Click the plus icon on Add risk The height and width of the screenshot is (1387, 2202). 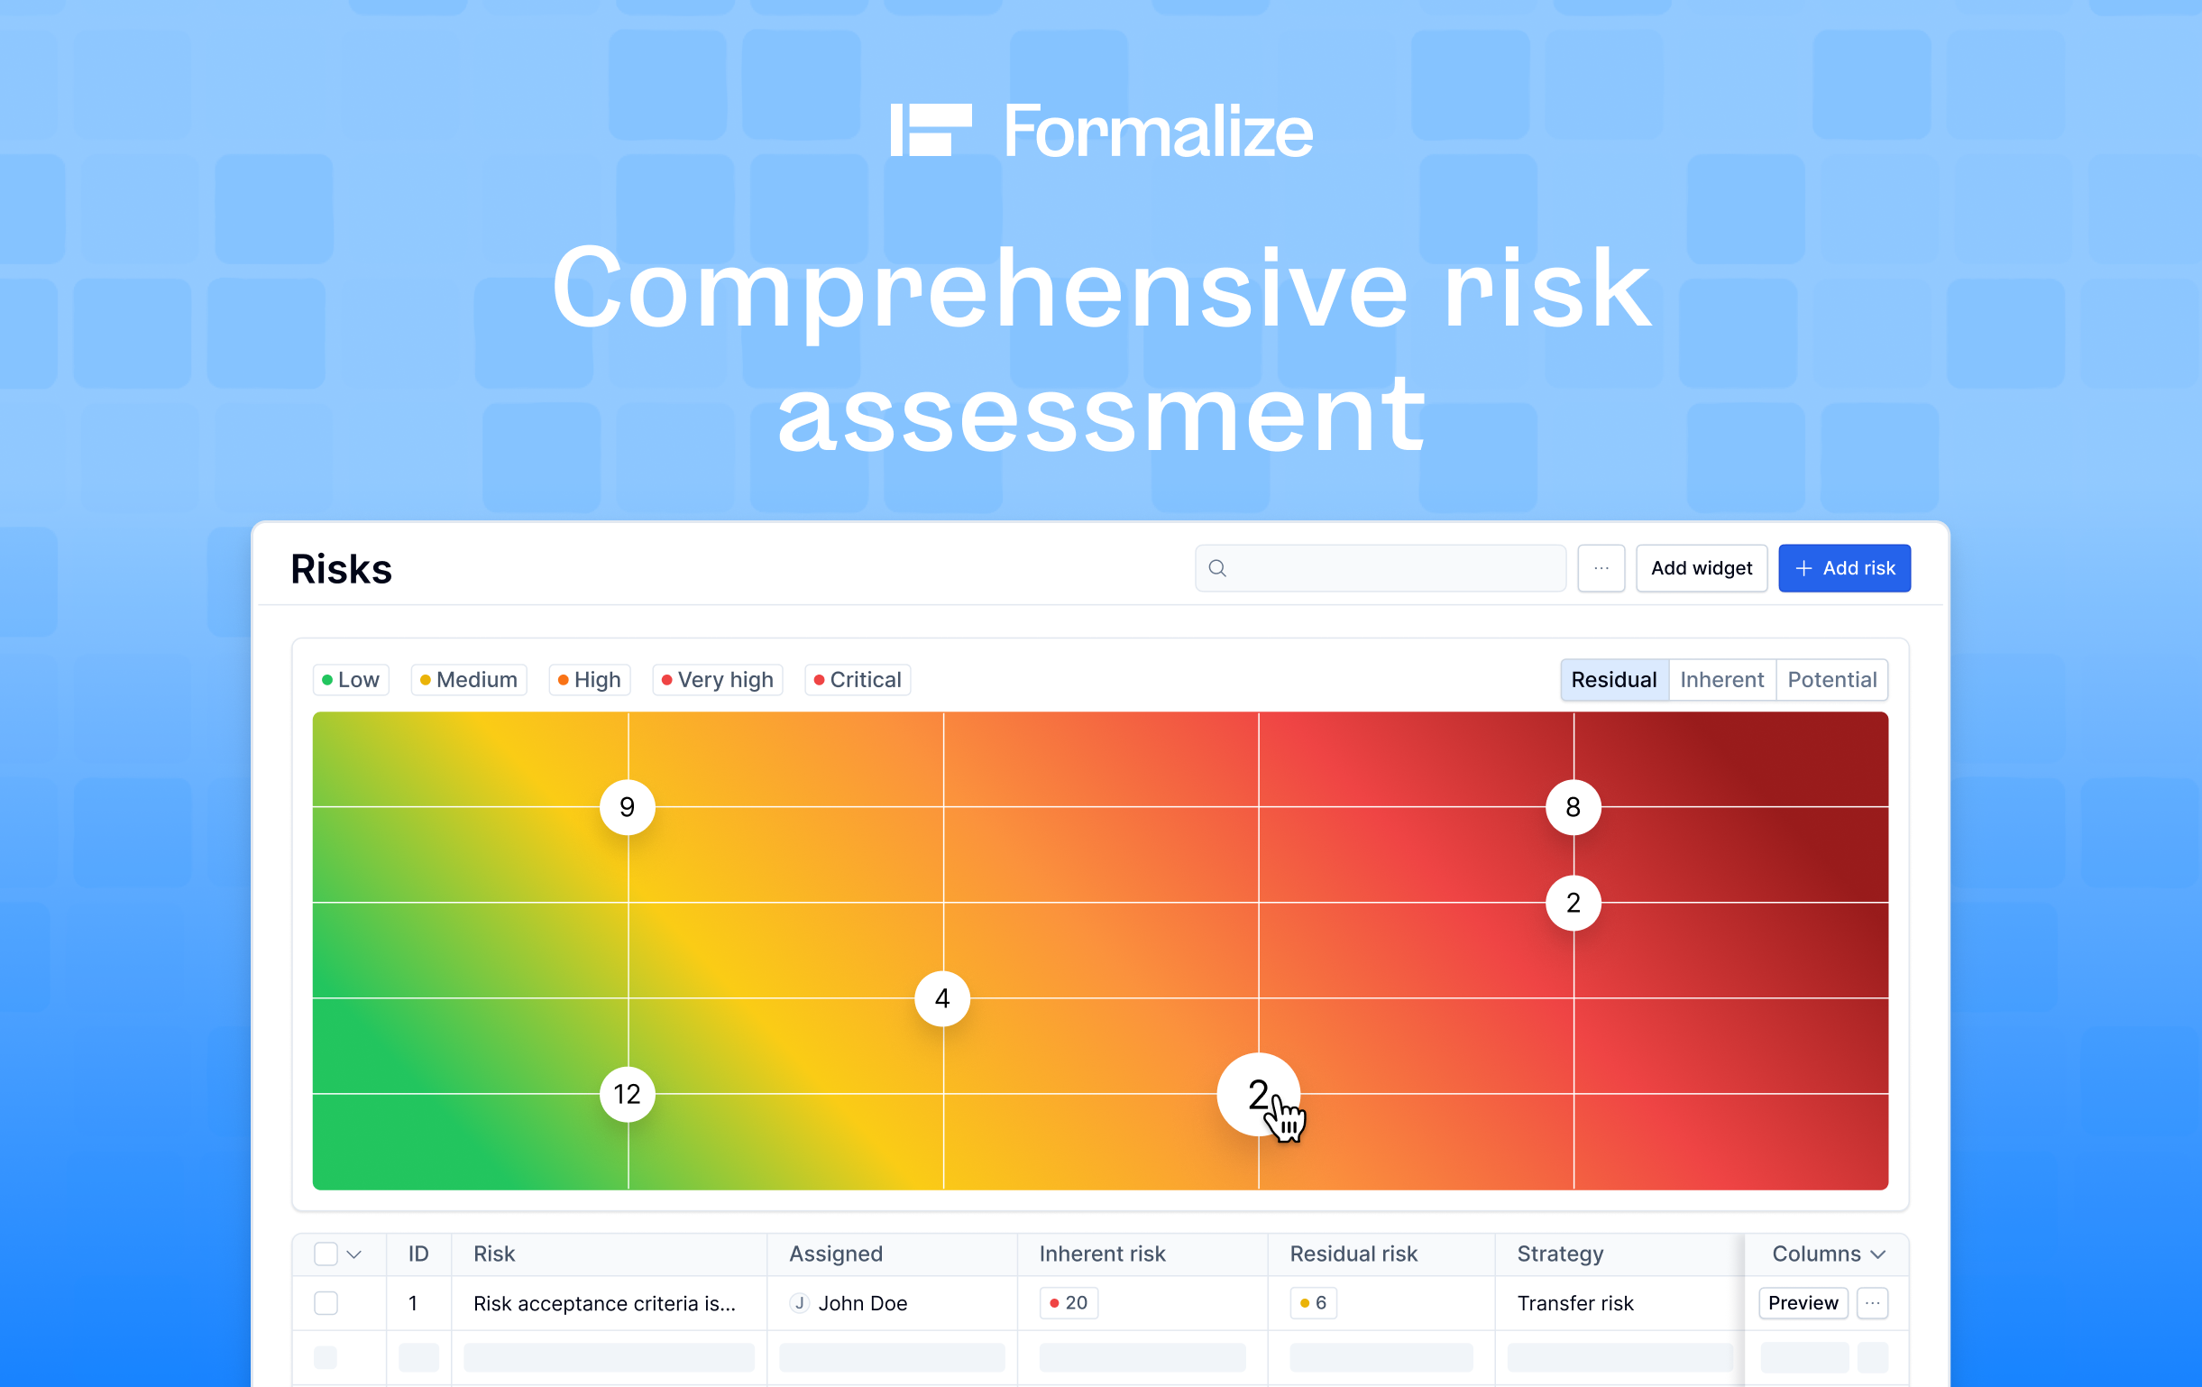tap(1803, 568)
